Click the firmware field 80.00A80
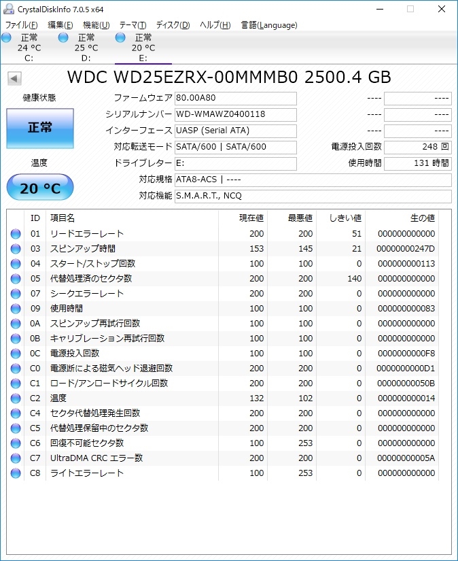Image resolution: width=458 pixels, height=561 pixels. click(x=236, y=98)
